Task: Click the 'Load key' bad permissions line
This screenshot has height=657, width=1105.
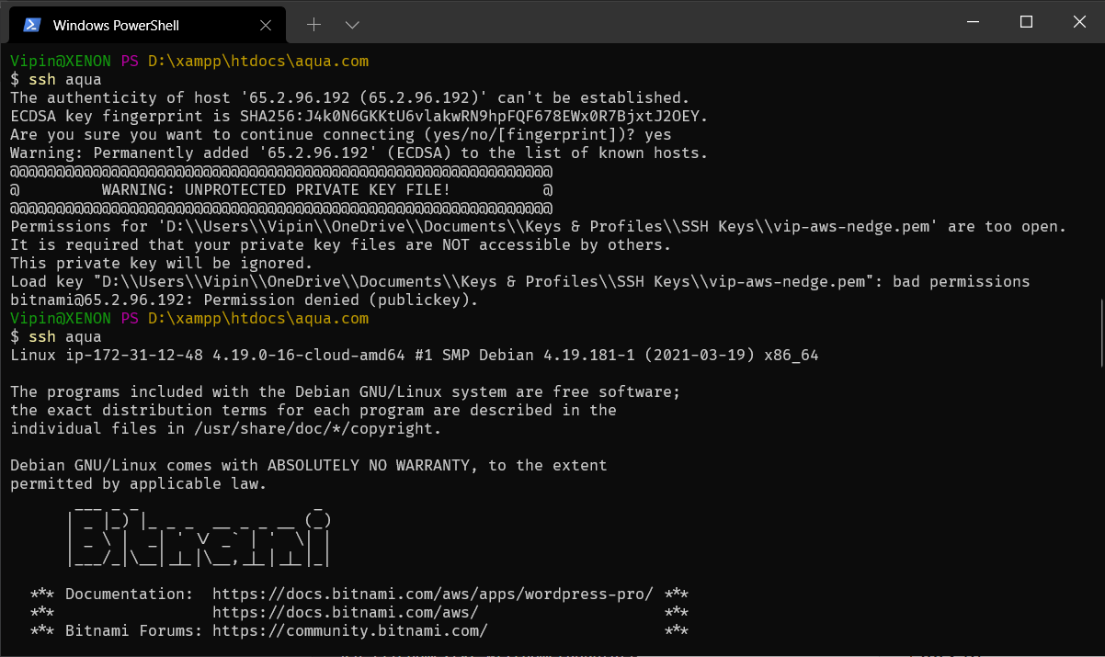Action: coord(520,282)
